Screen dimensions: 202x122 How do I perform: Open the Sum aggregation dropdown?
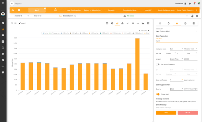pos(176,49)
